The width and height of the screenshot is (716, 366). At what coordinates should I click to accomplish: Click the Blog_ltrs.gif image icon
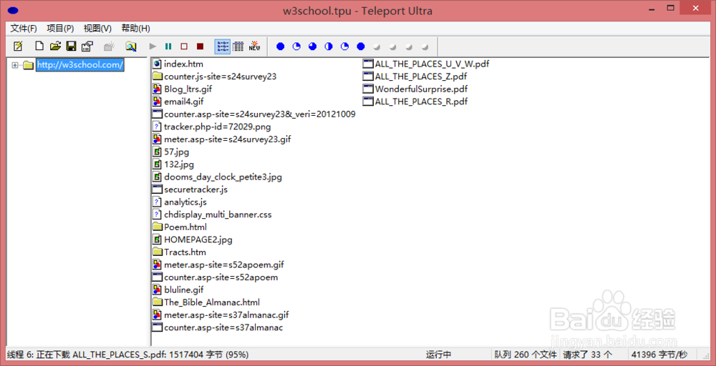coord(157,89)
